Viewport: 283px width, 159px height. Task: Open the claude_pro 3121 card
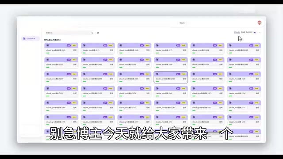click(x=98, y=91)
